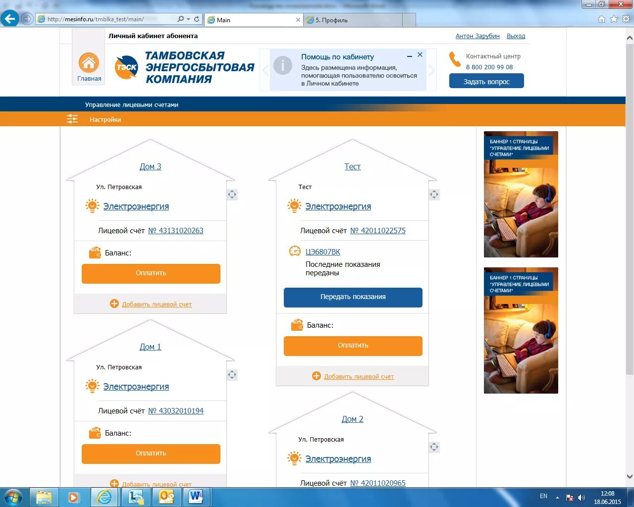Open the browser favorites star
This screenshot has height=507, width=634.
(614, 19)
